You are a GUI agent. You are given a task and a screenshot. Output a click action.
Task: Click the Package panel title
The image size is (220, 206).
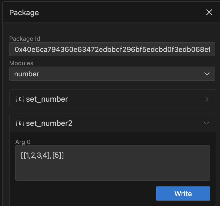pyautogui.click(x=24, y=13)
